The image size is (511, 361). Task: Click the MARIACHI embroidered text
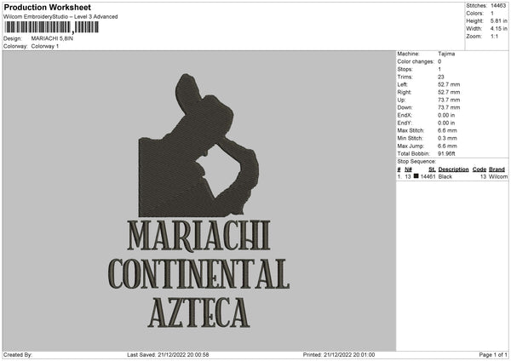(198, 235)
